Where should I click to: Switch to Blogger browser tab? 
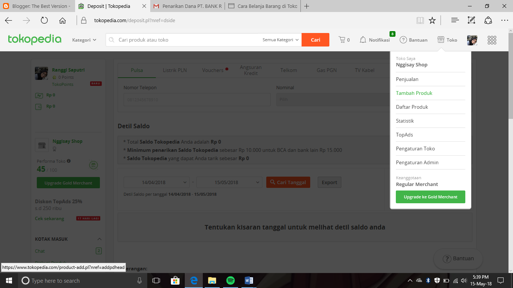[x=38, y=6]
